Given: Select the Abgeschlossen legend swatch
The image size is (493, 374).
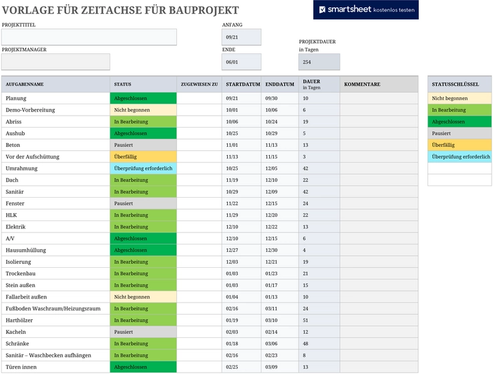Looking at the screenshot, I should (x=460, y=122).
